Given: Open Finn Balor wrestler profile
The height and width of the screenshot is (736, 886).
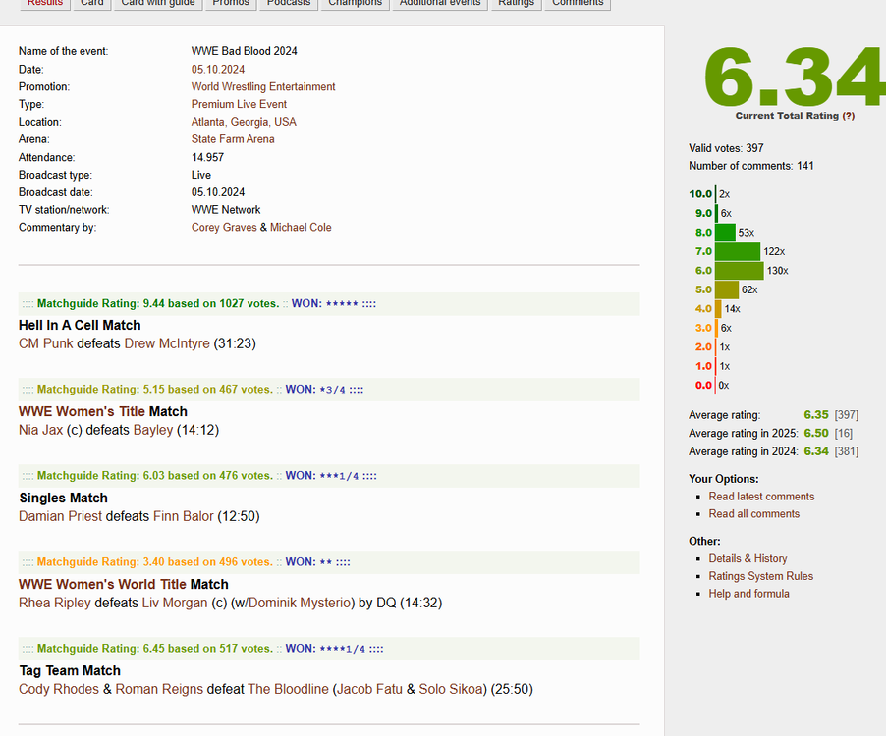Looking at the screenshot, I should [x=183, y=516].
